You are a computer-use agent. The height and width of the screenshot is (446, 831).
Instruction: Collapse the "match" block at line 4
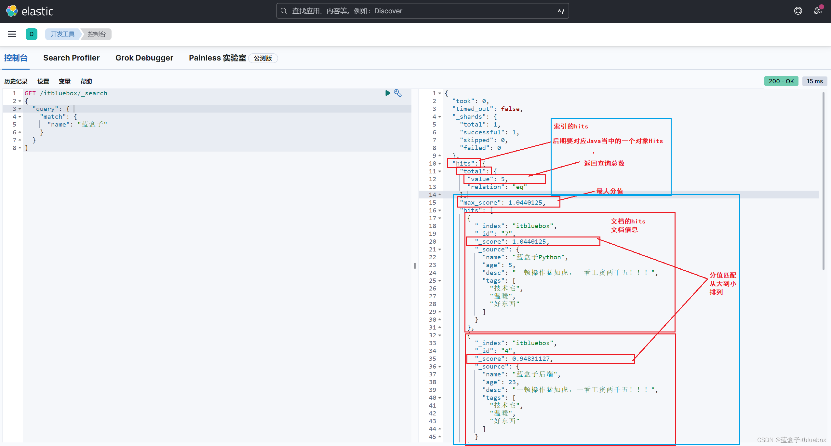[20, 117]
